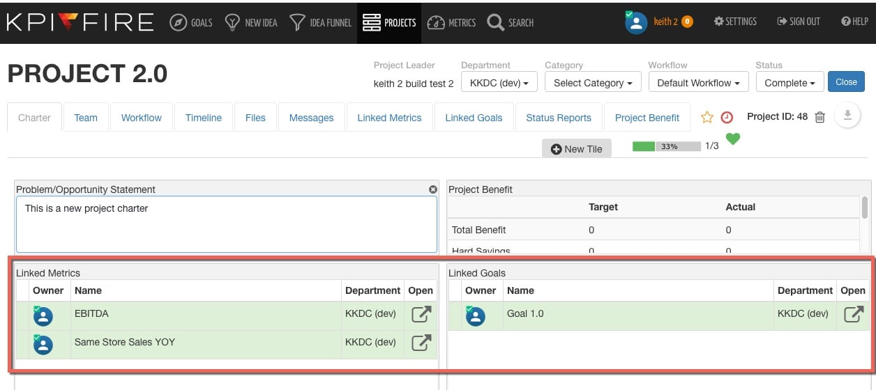This screenshot has width=876, height=390.
Task: Expand the Department KKDC (dev) dropdown
Action: click(499, 82)
